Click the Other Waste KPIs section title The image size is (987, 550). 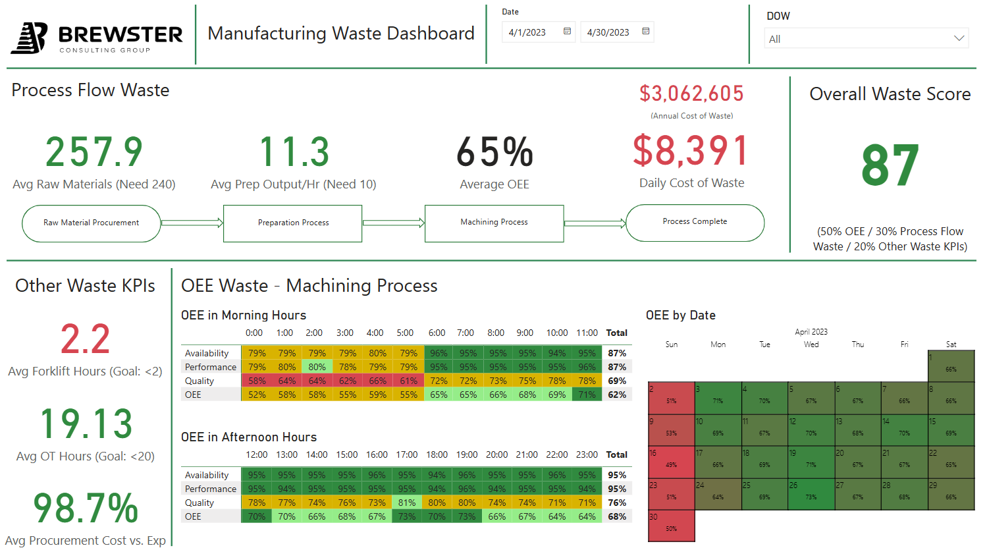(86, 286)
